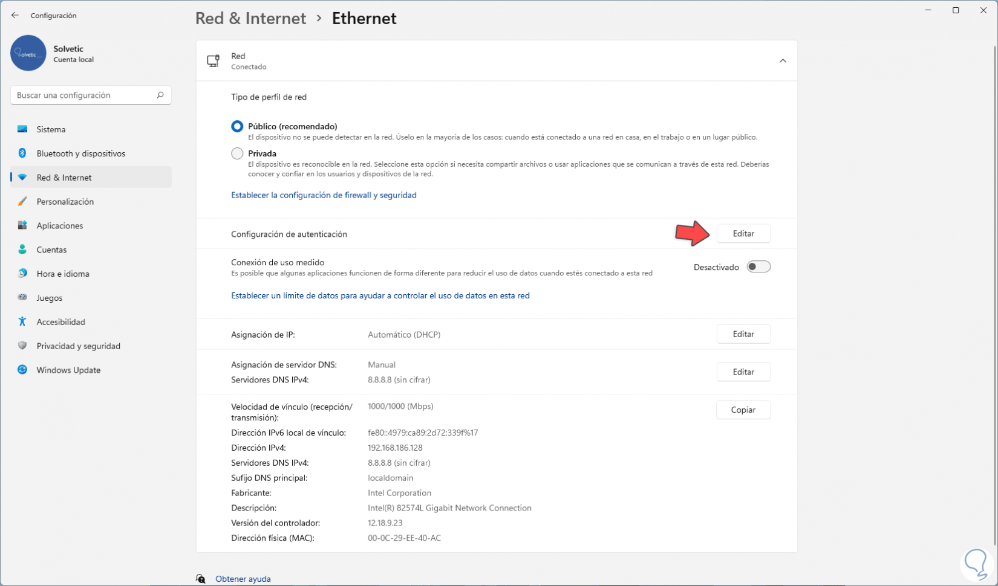Open the Sistema settings section
The image size is (998, 586).
(51, 129)
